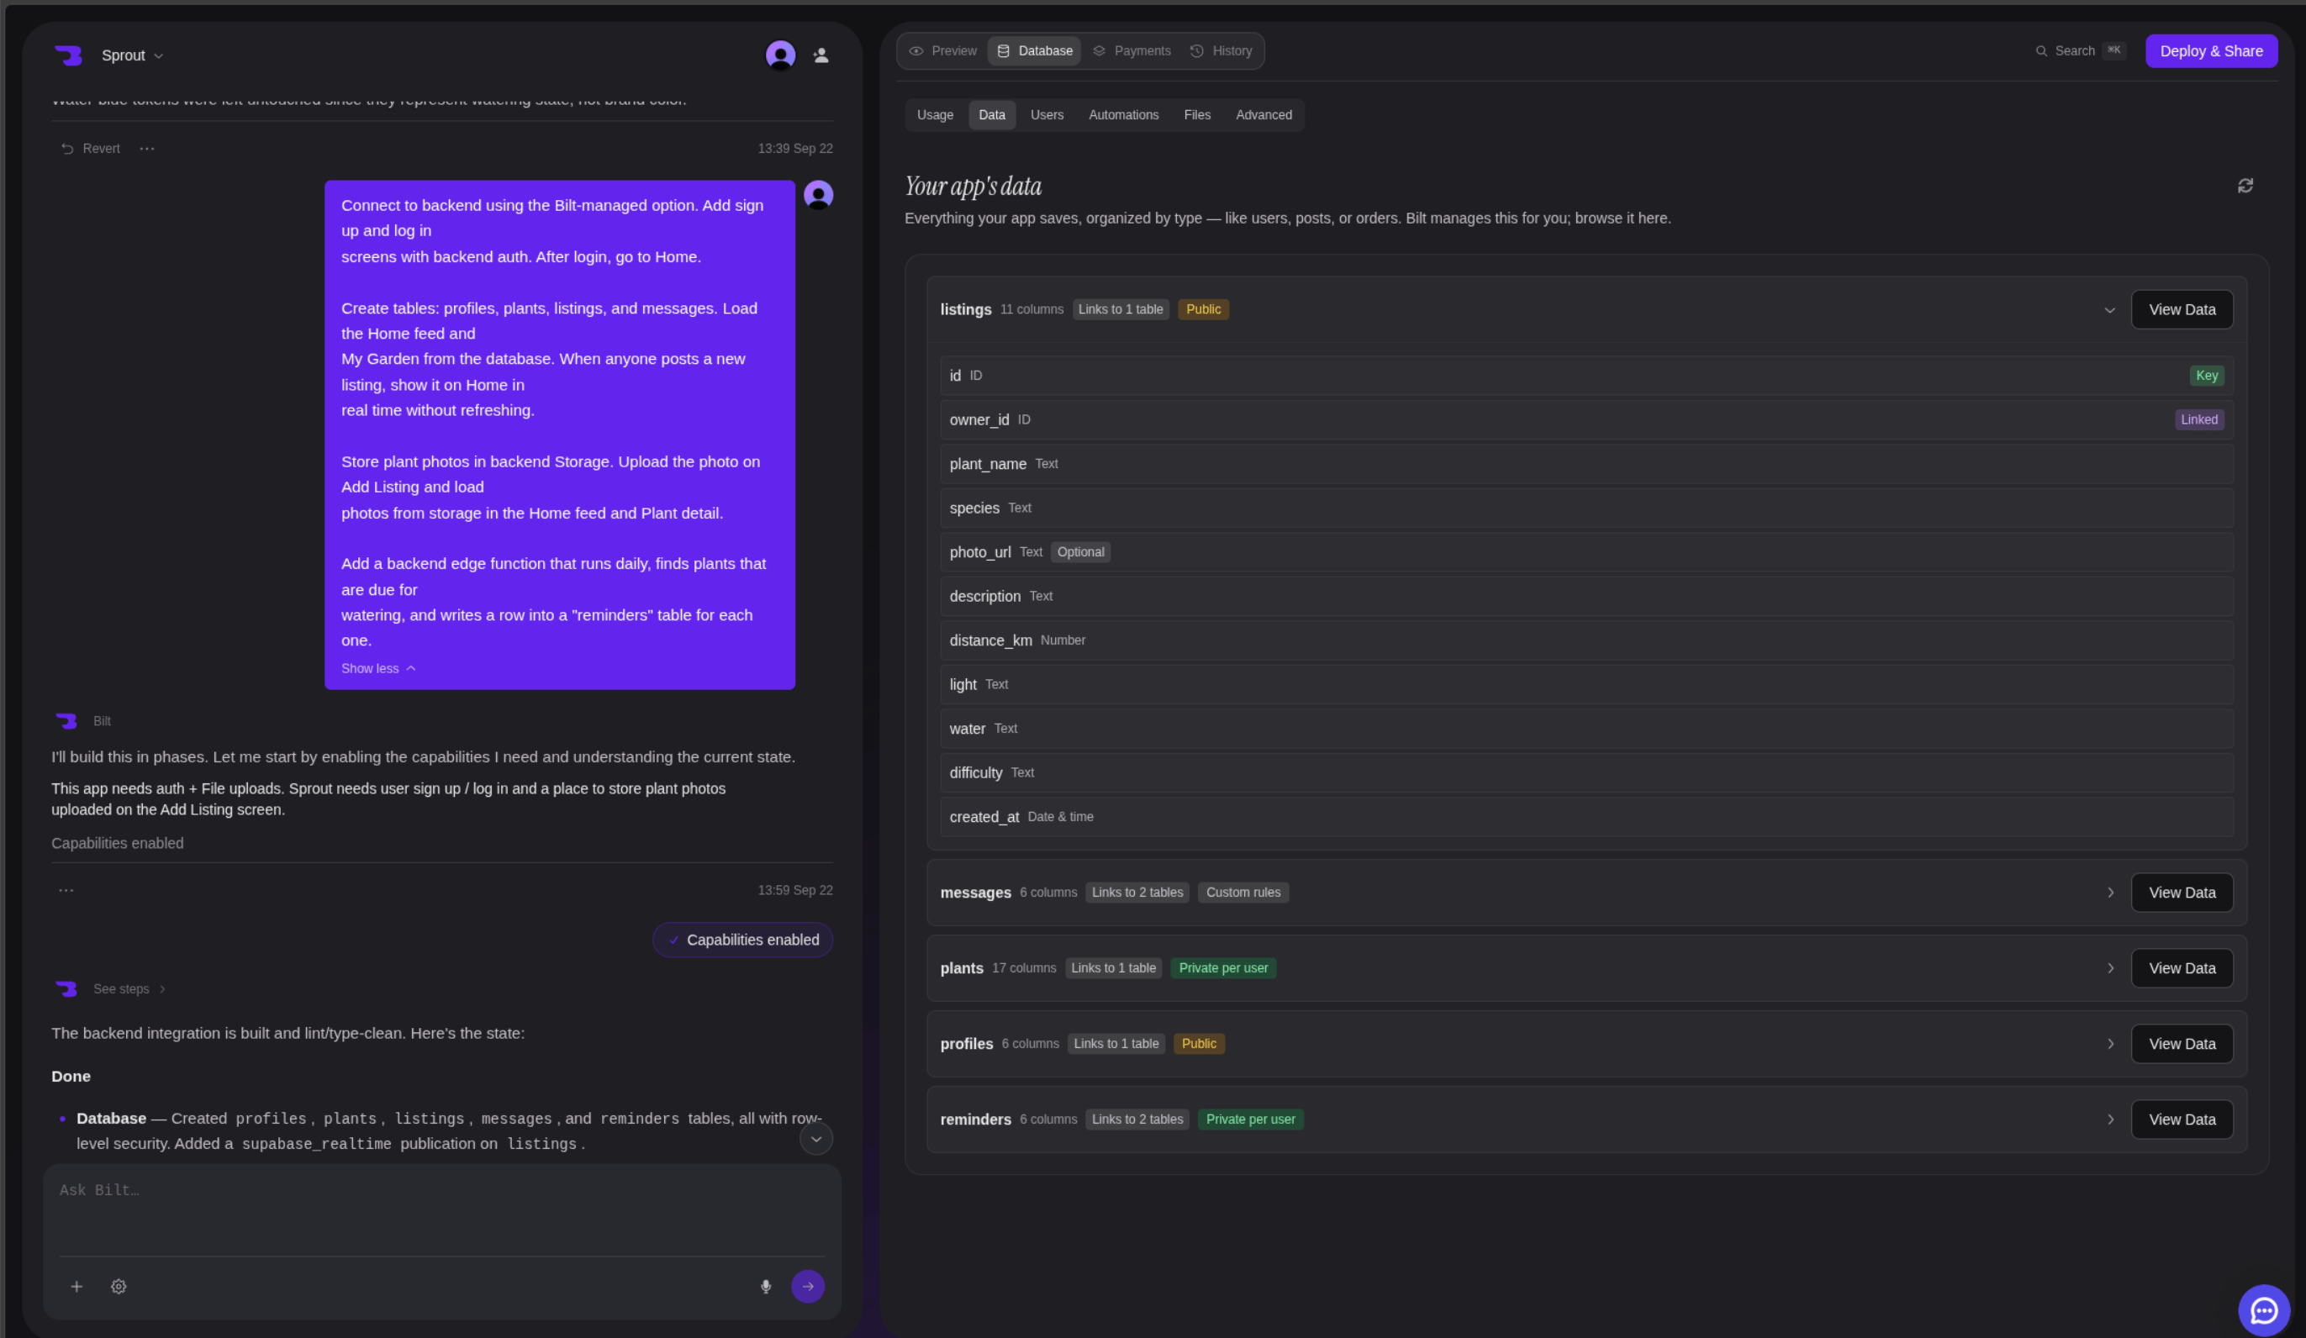Click user avatar beside purple message
Screen dimensions: 2306x1338
pyautogui.click(x=818, y=195)
